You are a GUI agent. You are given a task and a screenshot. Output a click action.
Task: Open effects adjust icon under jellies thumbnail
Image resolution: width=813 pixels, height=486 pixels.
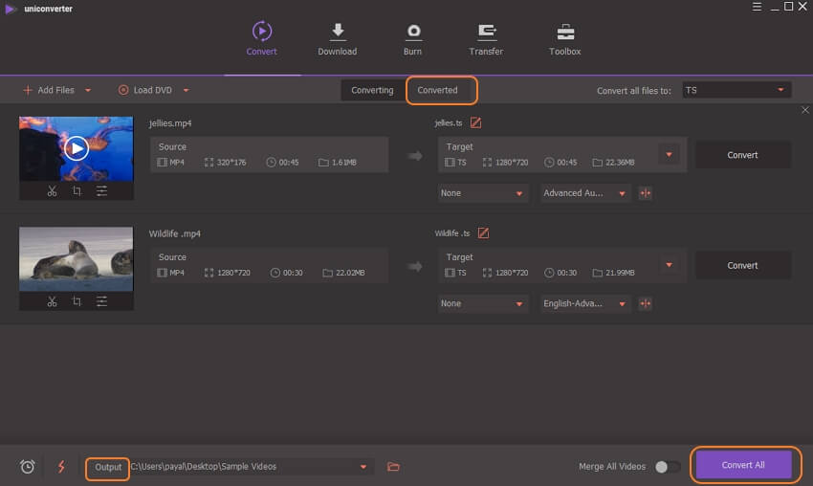101,191
